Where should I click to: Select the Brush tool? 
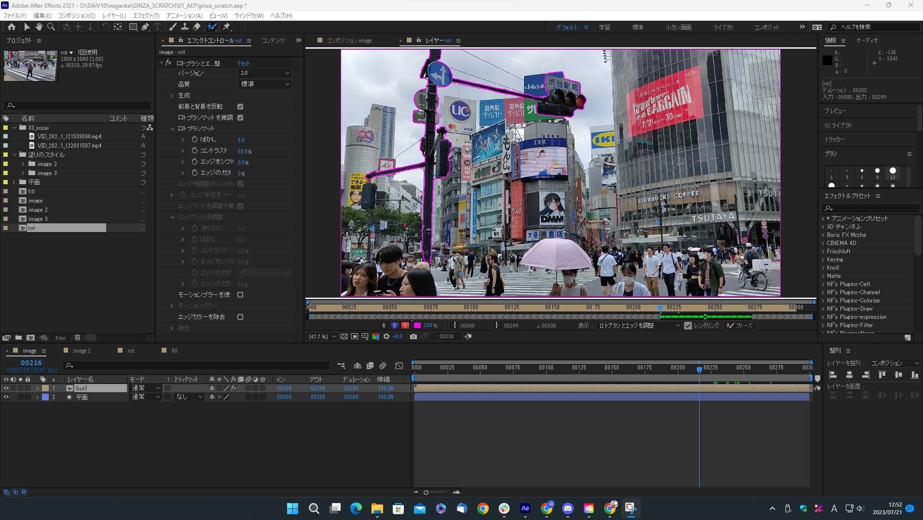click(172, 27)
